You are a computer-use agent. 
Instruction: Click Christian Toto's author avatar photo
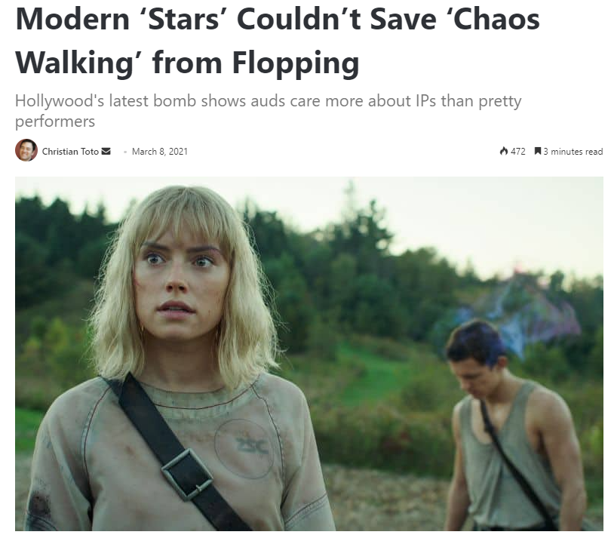pyautogui.click(x=26, y=150)
